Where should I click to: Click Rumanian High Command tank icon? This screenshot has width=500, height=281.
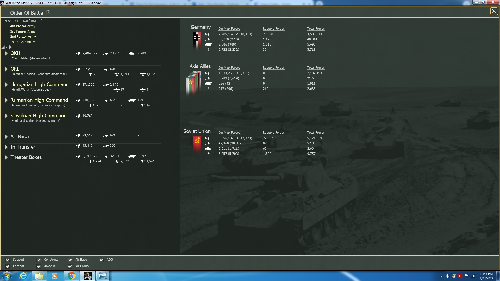(132, 100)
